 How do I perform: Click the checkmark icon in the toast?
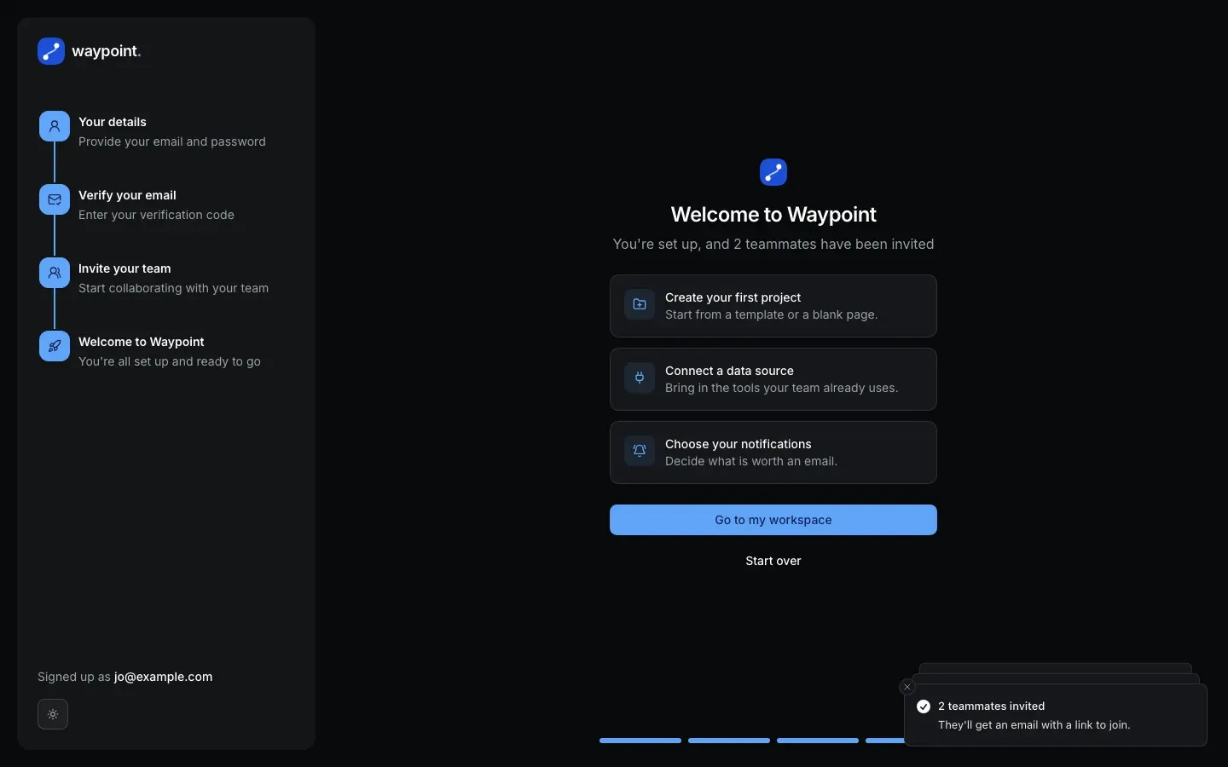click(924, 706)
